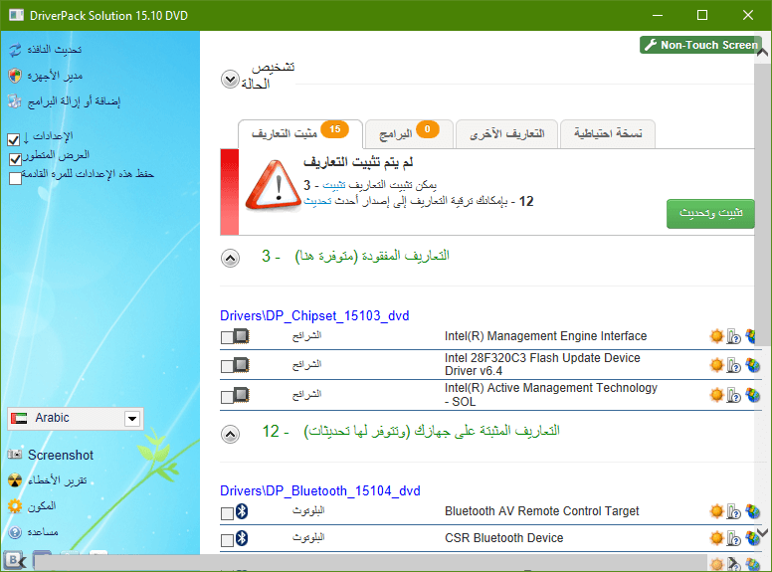Collapse the 3 missing drivers section
Viewport: 772px width, 572px height.
pyautogui.click(x=230, y=258)
